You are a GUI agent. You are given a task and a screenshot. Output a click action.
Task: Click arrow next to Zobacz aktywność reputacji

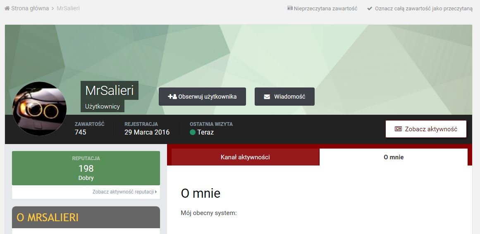tap(156, 192)
